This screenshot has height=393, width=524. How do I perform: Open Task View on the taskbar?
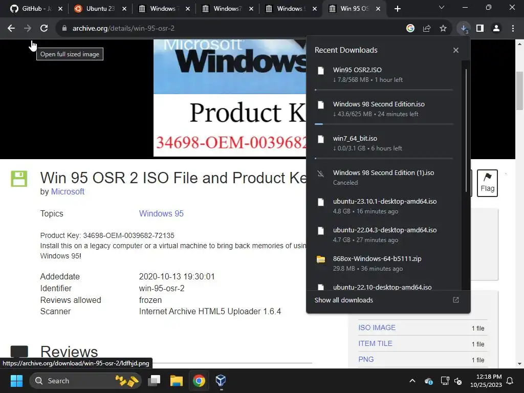[154, 381]
